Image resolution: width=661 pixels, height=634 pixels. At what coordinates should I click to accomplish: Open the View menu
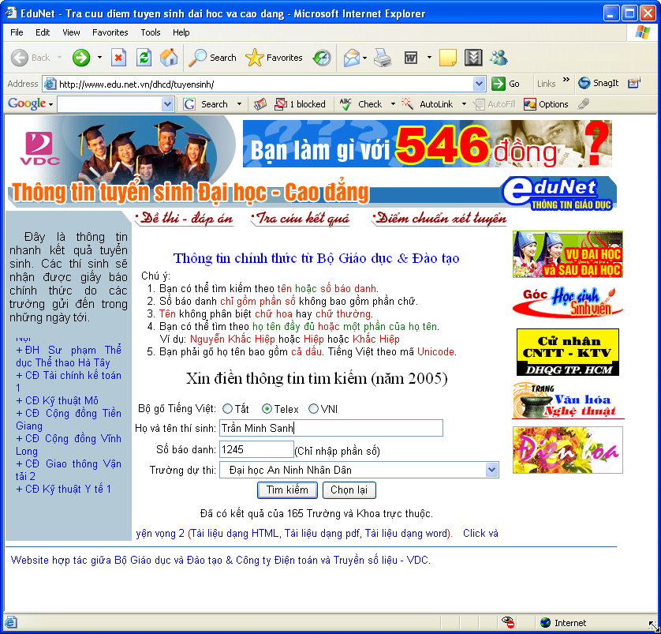pyautogui.click(x=71, y=32)
